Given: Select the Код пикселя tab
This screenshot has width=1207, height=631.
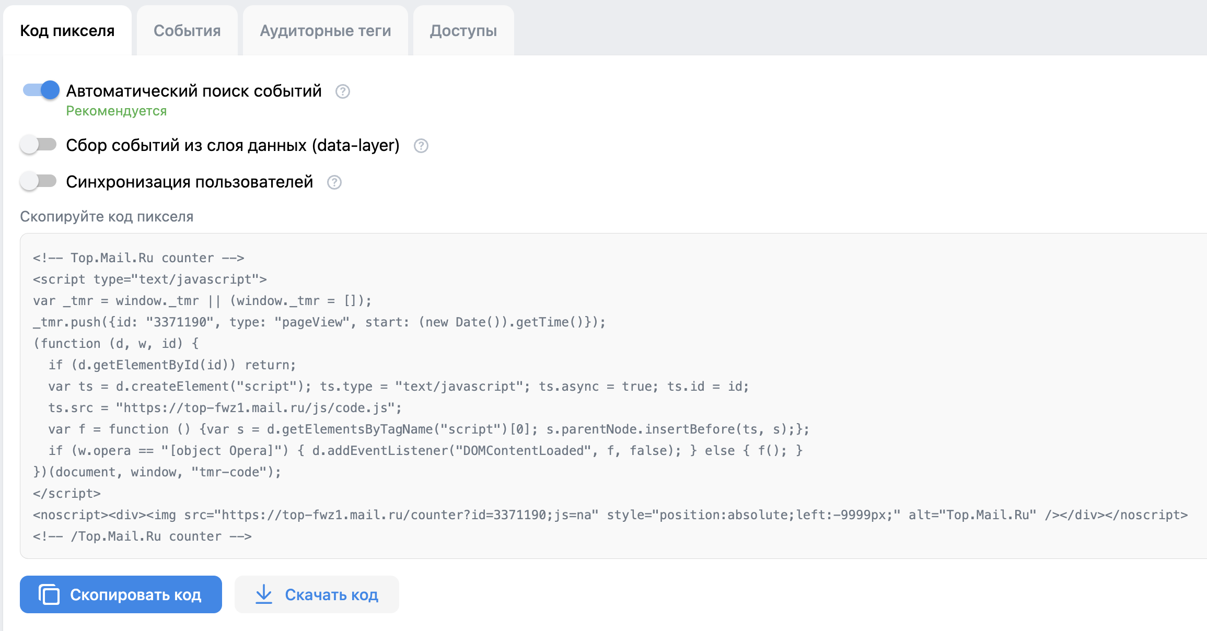Looking at the screenshot, I should [67, 31].
